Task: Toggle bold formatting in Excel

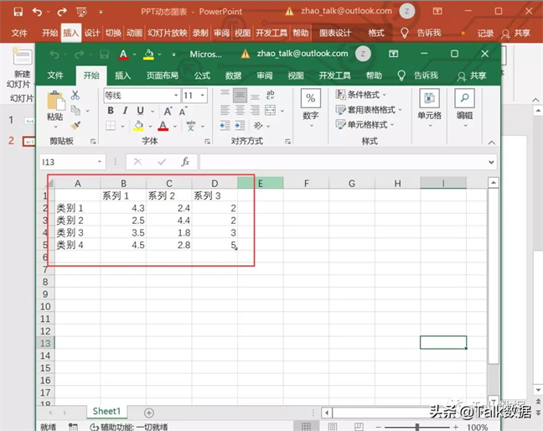Action: (110, 111)
